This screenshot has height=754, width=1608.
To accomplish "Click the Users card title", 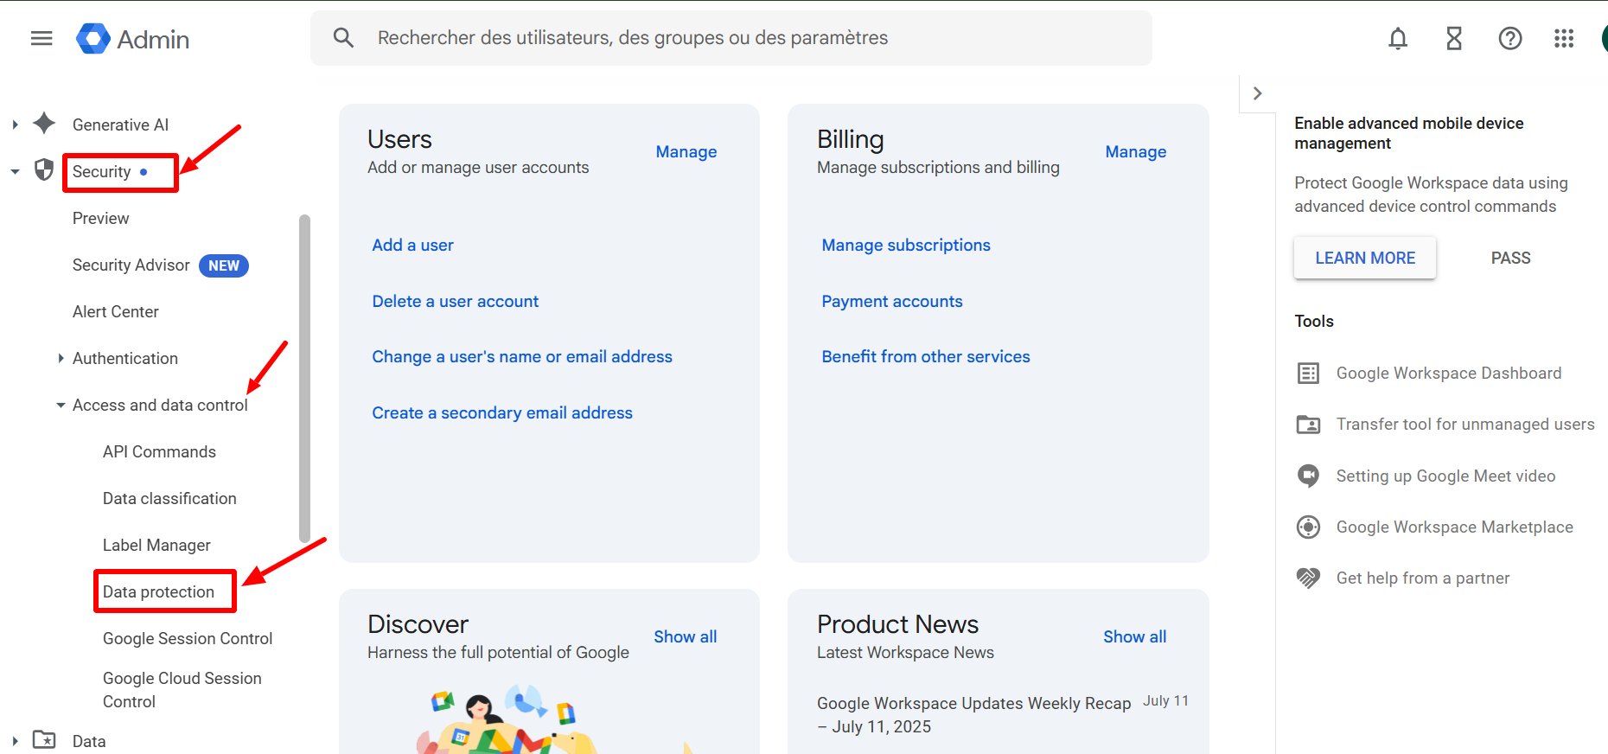I will (x=399, y=139).
